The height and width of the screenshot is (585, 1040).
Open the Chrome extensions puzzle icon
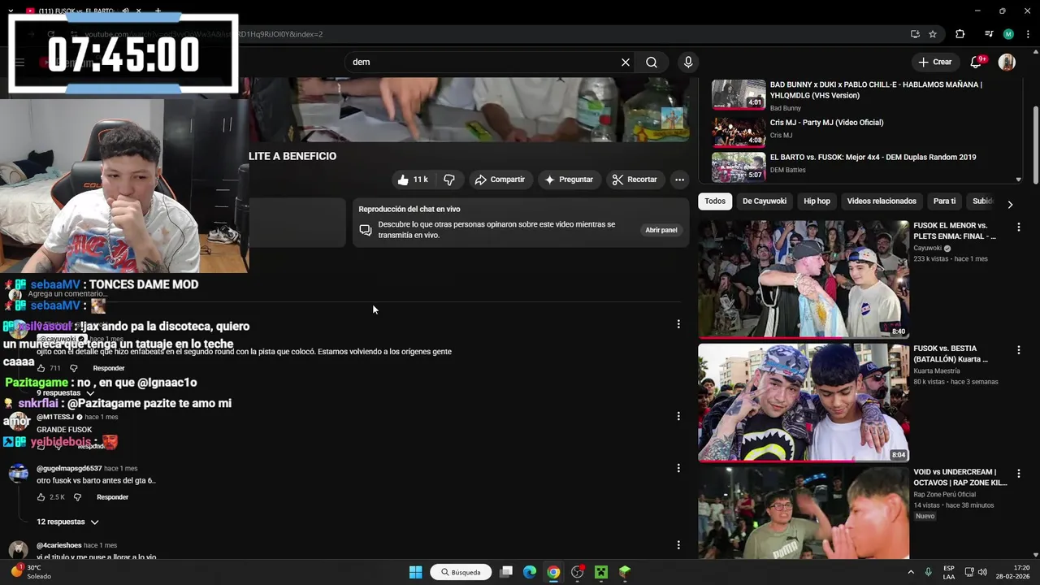(x=960, y=34)
